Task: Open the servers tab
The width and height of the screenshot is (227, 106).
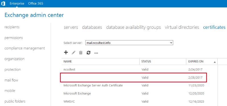Action: 71,27
